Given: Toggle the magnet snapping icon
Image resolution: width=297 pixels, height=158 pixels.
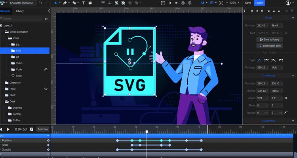Looking at the screenshot, I should click(202, 3).
